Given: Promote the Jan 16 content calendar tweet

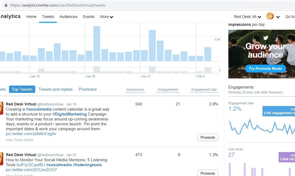Looking at the screenshot, I should [x=208, y=138].
